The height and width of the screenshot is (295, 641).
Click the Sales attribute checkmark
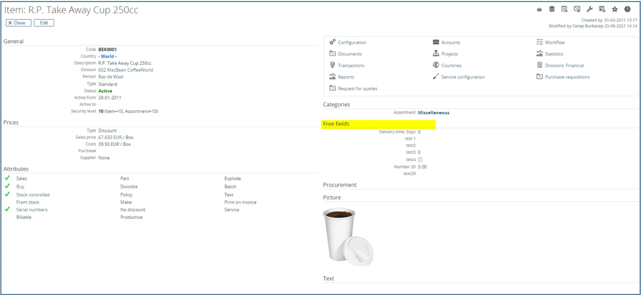tap(7, 178)
